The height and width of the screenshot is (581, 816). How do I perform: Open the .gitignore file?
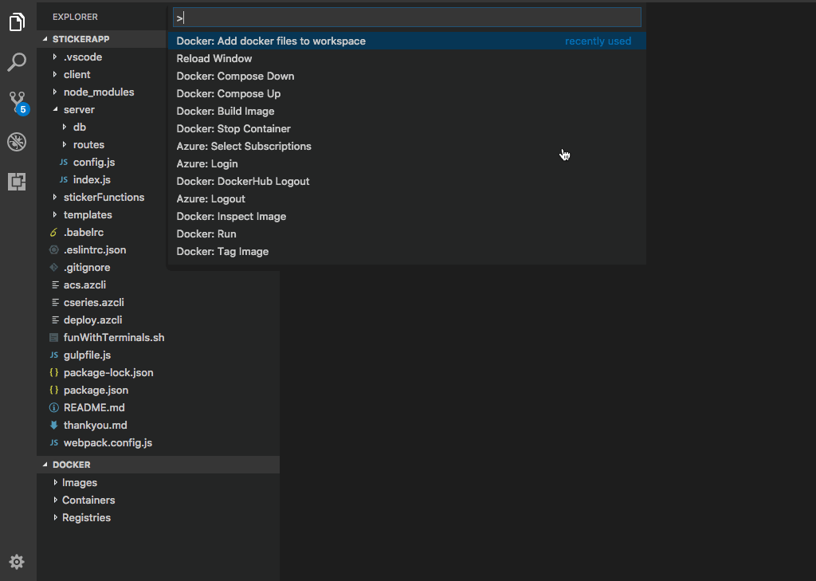coord(87,268)
